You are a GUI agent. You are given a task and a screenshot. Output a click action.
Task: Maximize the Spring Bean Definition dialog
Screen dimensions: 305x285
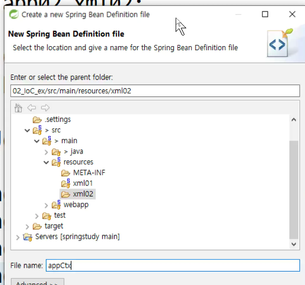(265, 14)
